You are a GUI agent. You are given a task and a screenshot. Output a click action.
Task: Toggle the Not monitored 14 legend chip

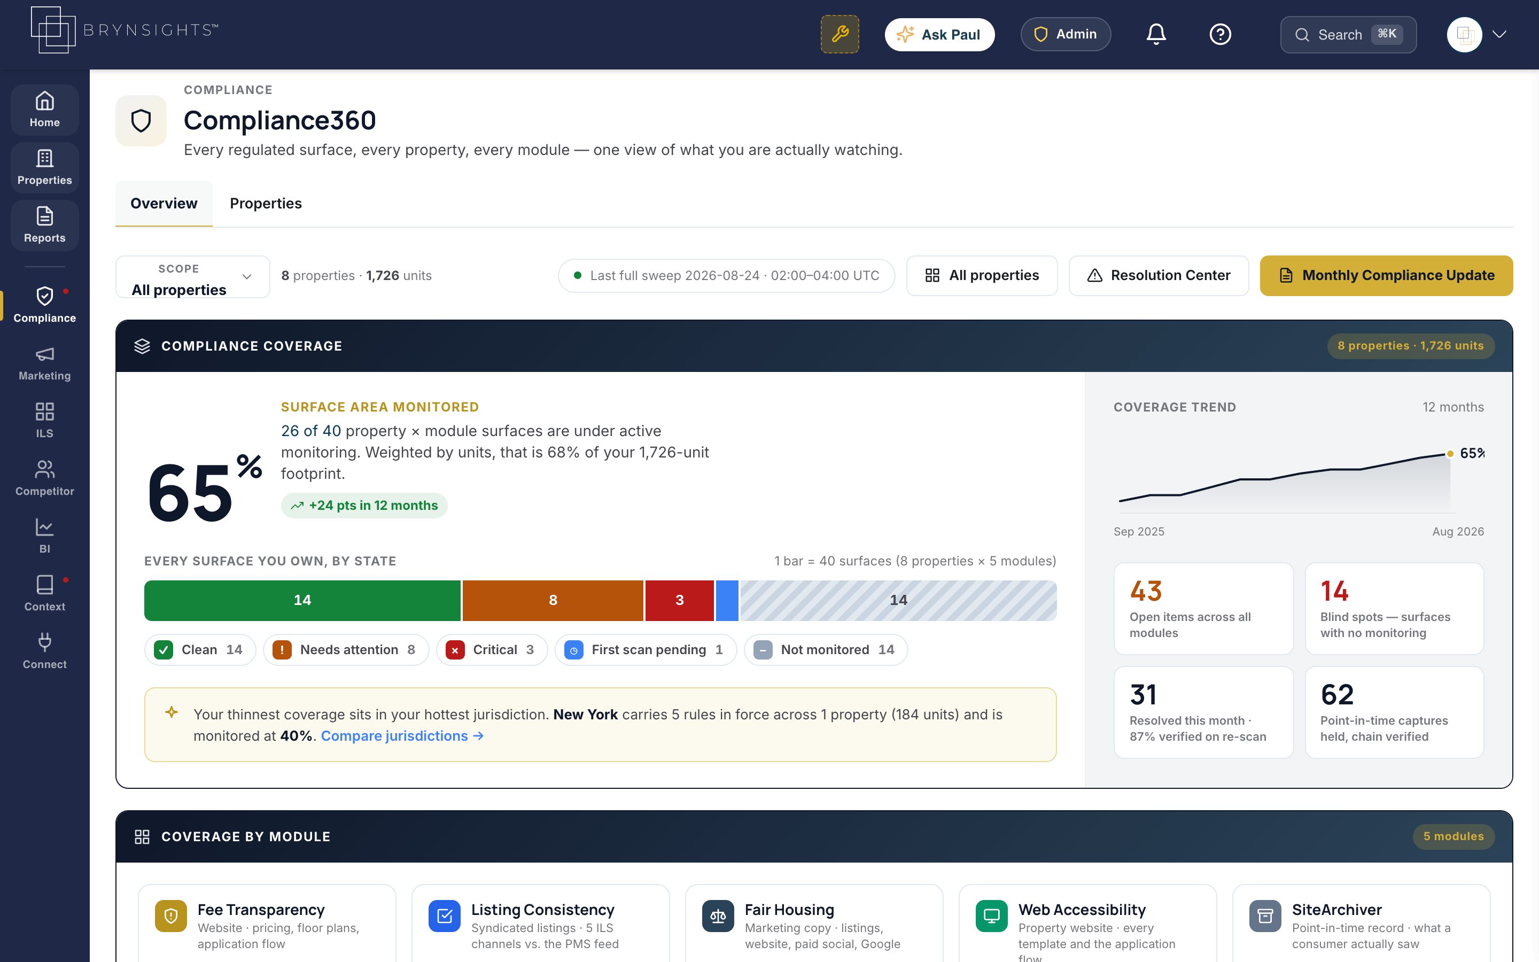click(x=826, y=649)
